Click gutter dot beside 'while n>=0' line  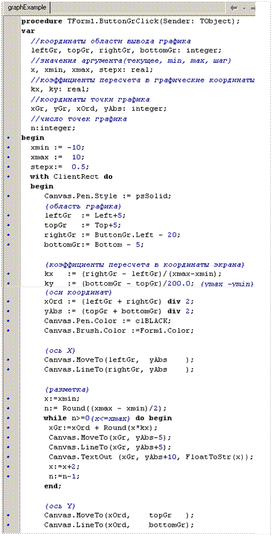(8, 418)
